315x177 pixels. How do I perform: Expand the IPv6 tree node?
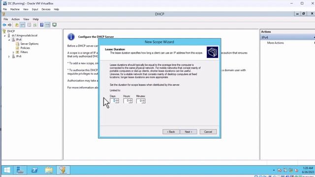point(9,57)
